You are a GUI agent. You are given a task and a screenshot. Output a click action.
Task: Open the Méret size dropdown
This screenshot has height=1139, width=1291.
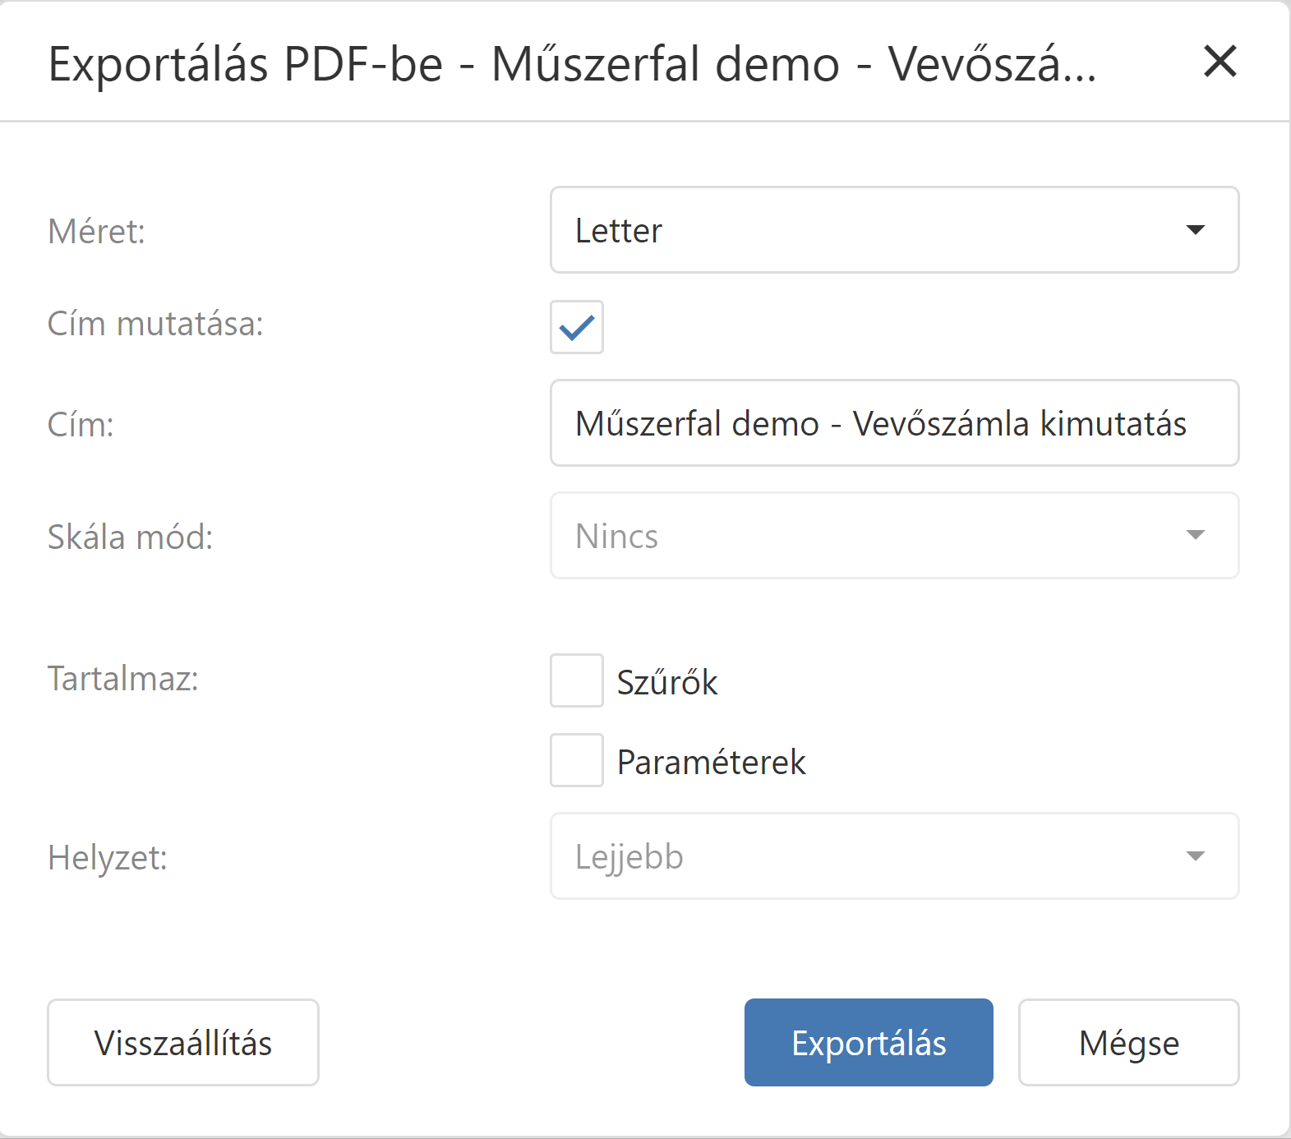tap(893, 230)
